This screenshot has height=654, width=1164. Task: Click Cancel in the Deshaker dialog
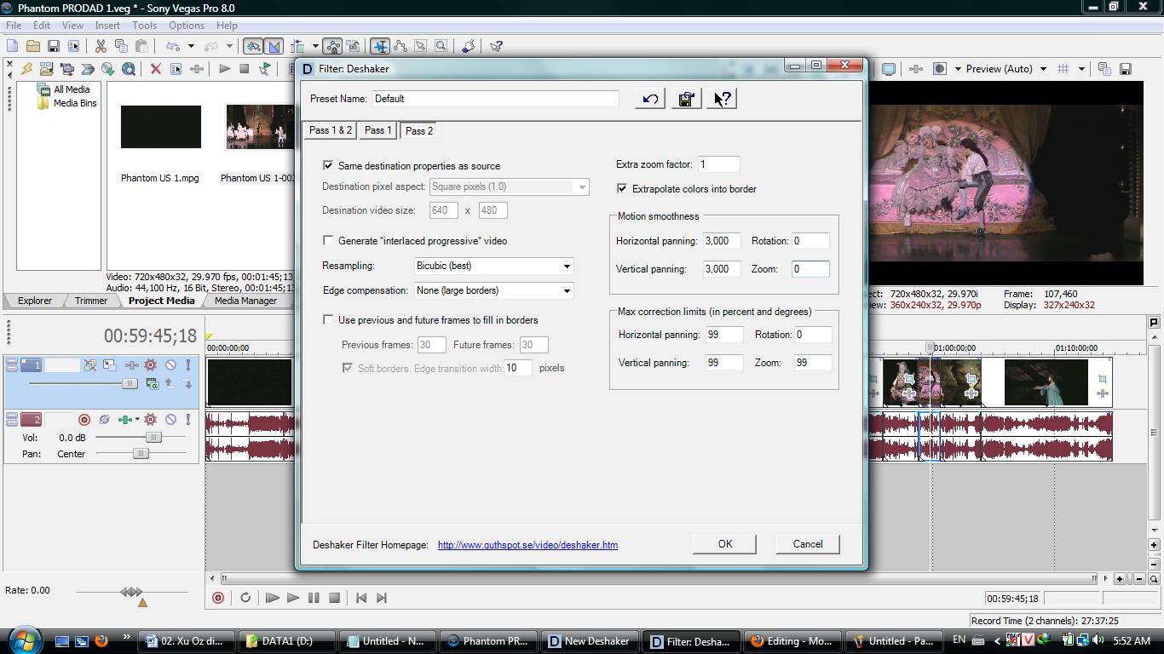pyautogui.click(x=808, y=544)
